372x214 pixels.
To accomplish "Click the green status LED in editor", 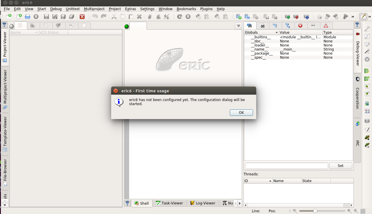I will (127, 27).
